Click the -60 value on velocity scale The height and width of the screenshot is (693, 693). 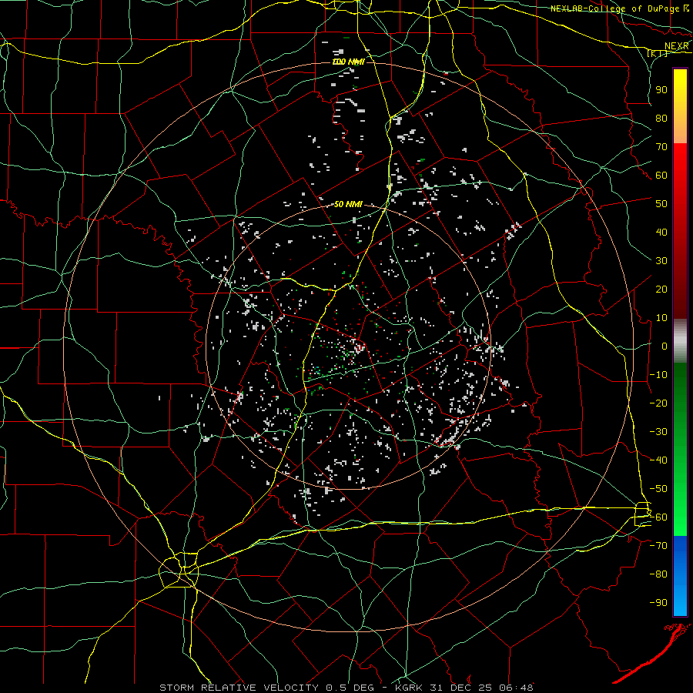[x=658, y=517]
